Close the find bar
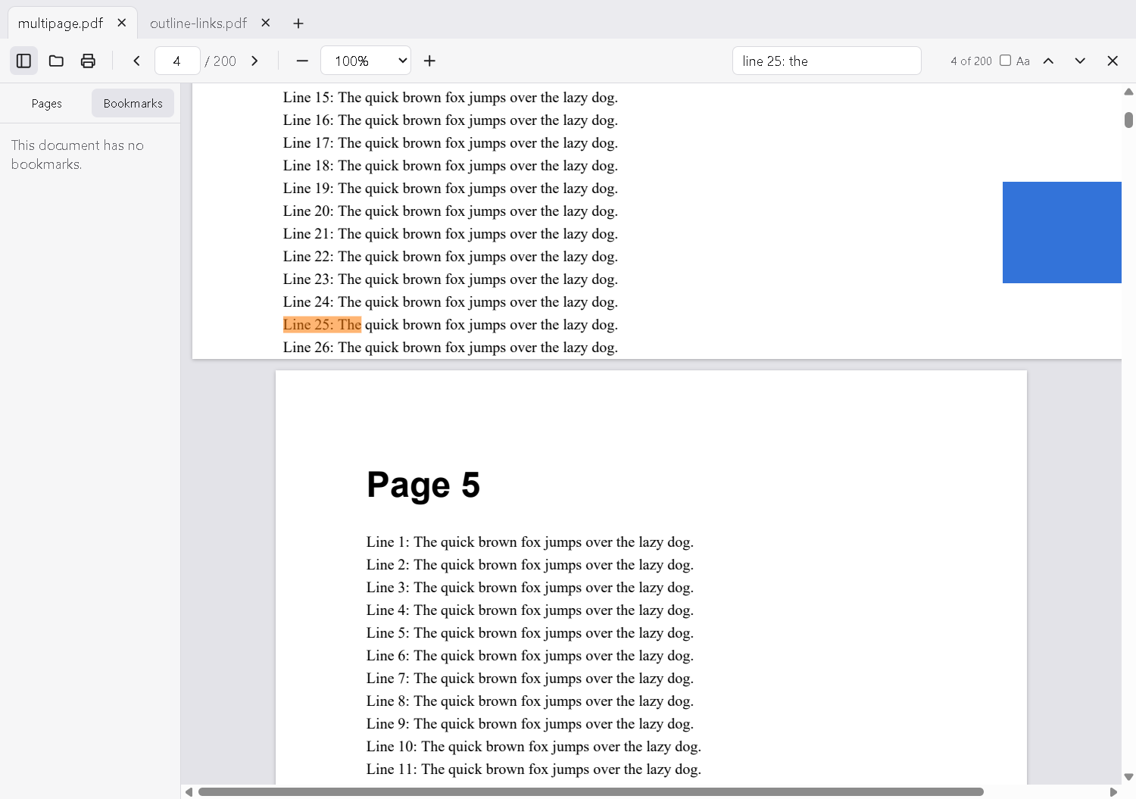This screenshot has height=799, width=1136. [1113, 61]
